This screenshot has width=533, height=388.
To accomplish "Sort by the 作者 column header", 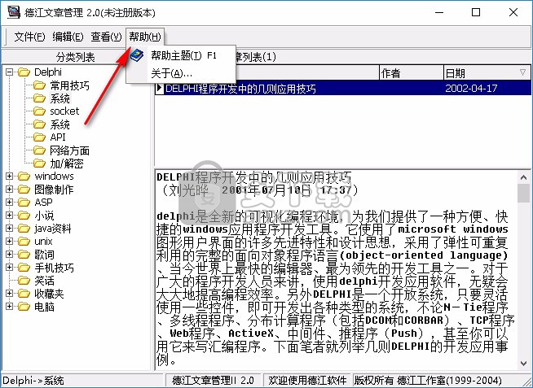I will point(412,72).
